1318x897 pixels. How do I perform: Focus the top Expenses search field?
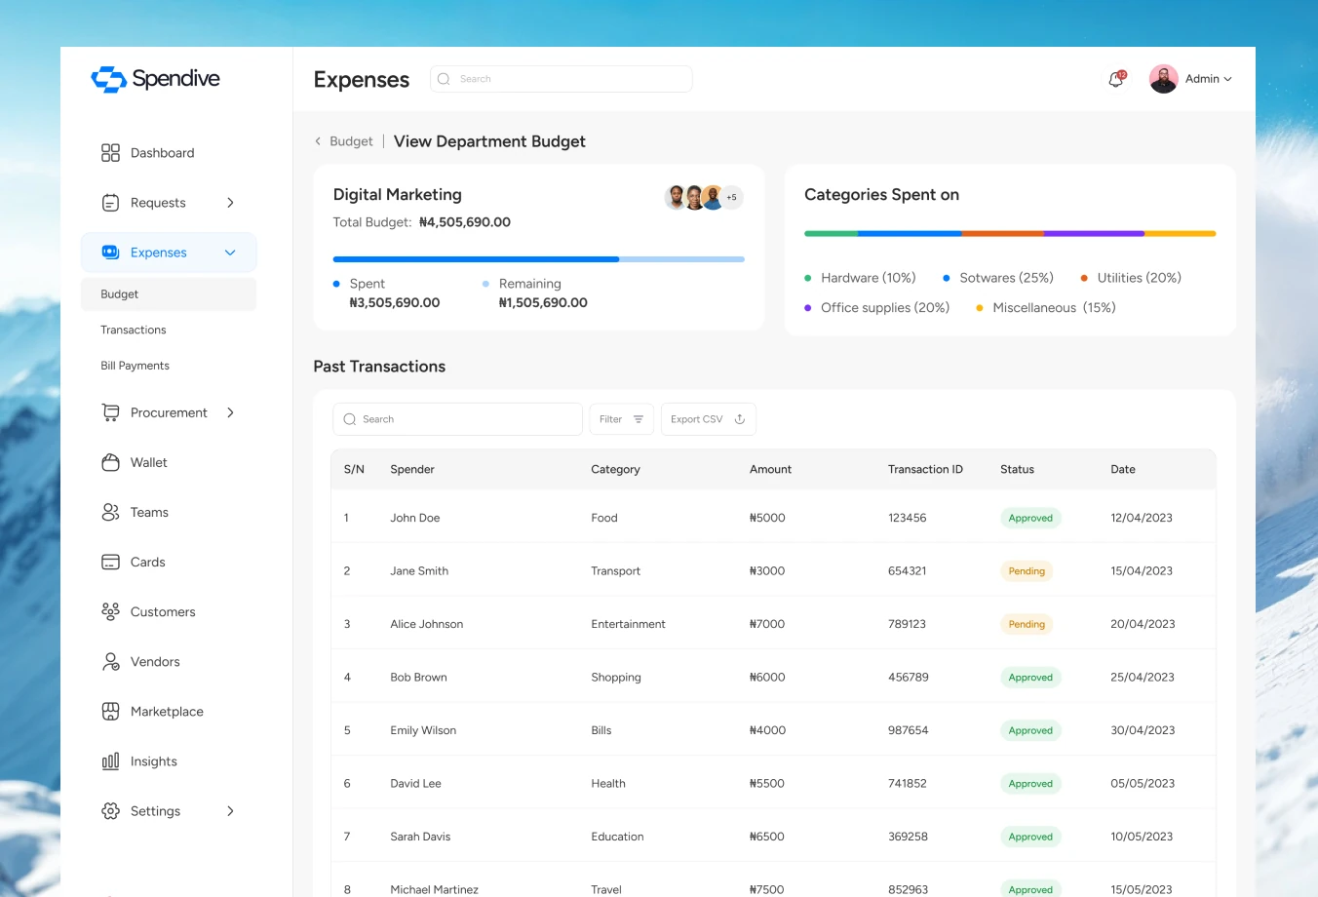coord(562,79)
